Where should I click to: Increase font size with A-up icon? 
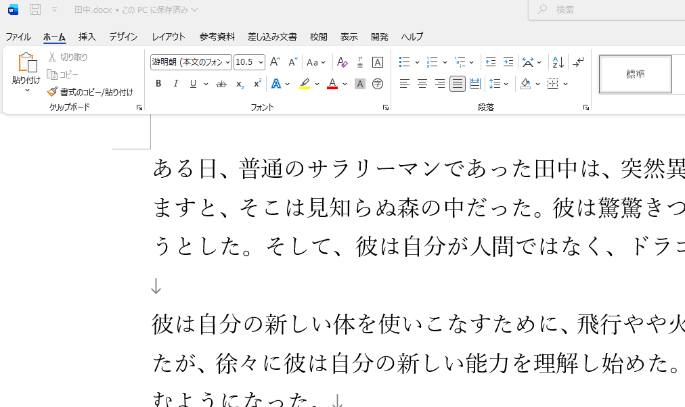(275, 62)
